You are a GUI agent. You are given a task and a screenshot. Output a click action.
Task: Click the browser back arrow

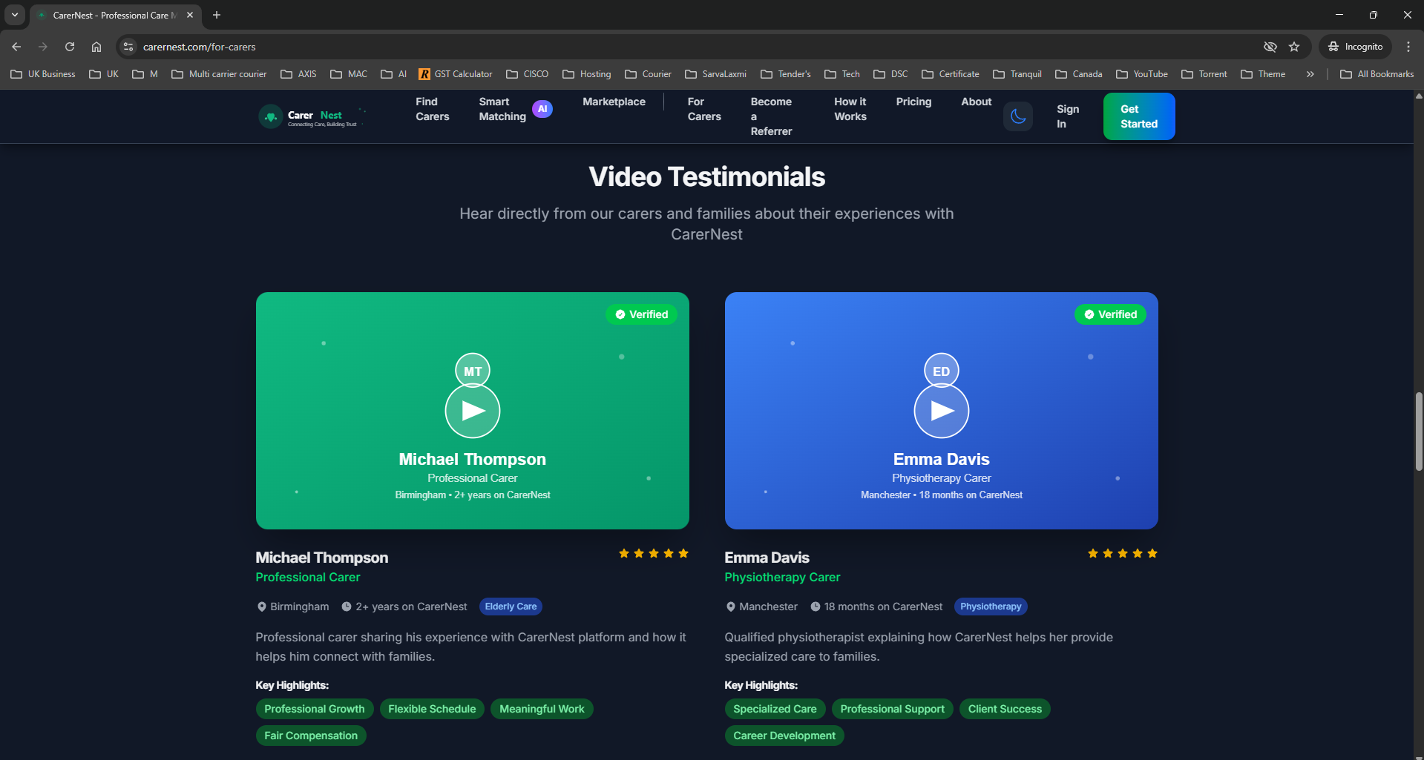[x=16, y=47]
